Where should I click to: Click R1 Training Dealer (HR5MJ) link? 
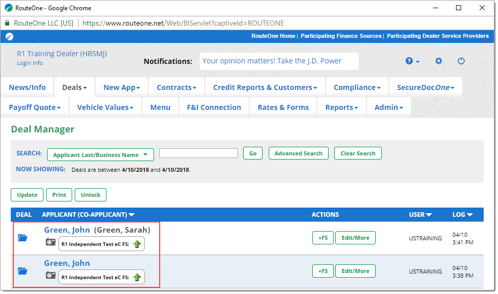click(x=62, y=54)
